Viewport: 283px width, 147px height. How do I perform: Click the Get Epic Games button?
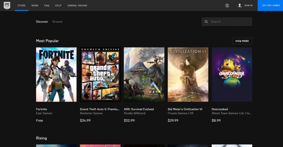[270, 5]
